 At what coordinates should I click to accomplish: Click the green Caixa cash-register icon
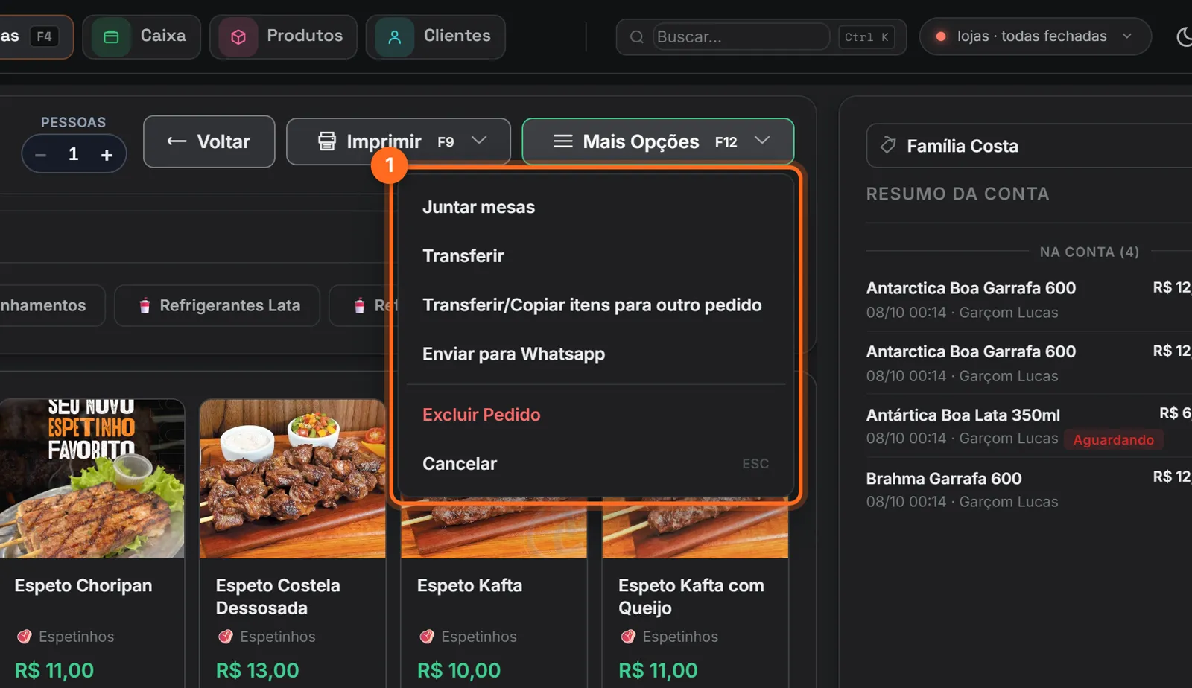pyautogui.click(x=111, y=37)
